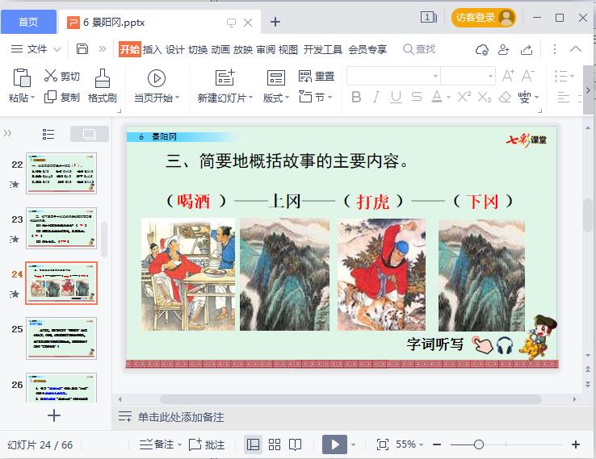Select slide 22 thumbnail
Image resolution: width=596 pixels, height=459 pixels.
(x=61, y=173)
